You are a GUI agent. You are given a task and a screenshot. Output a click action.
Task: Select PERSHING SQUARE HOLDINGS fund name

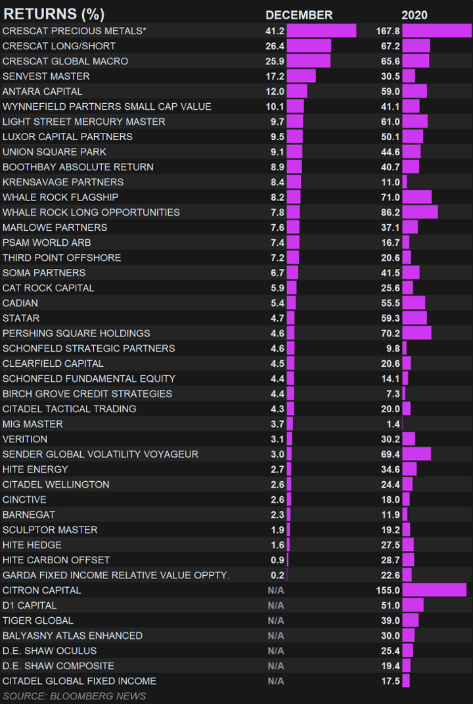pos(76,333)
